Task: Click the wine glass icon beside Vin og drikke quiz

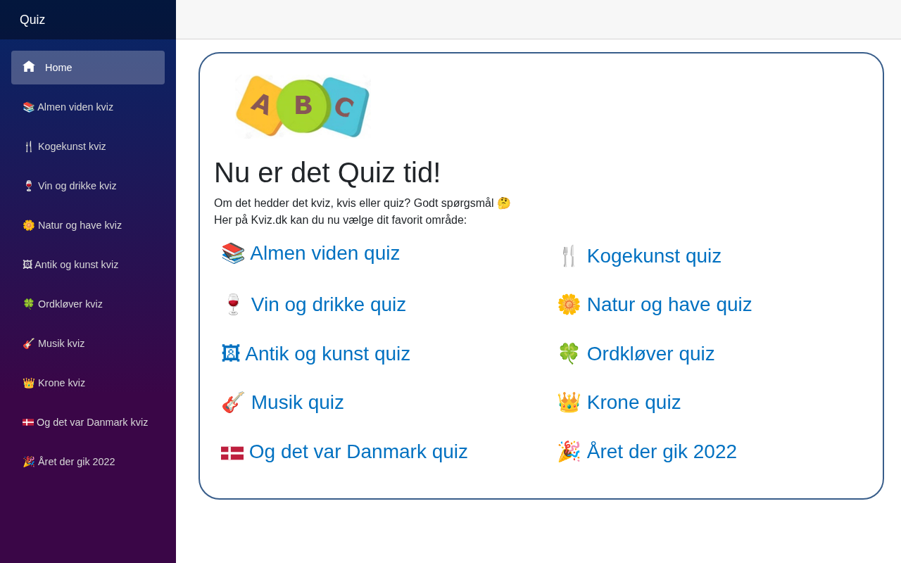Action: tap(233, 305)
